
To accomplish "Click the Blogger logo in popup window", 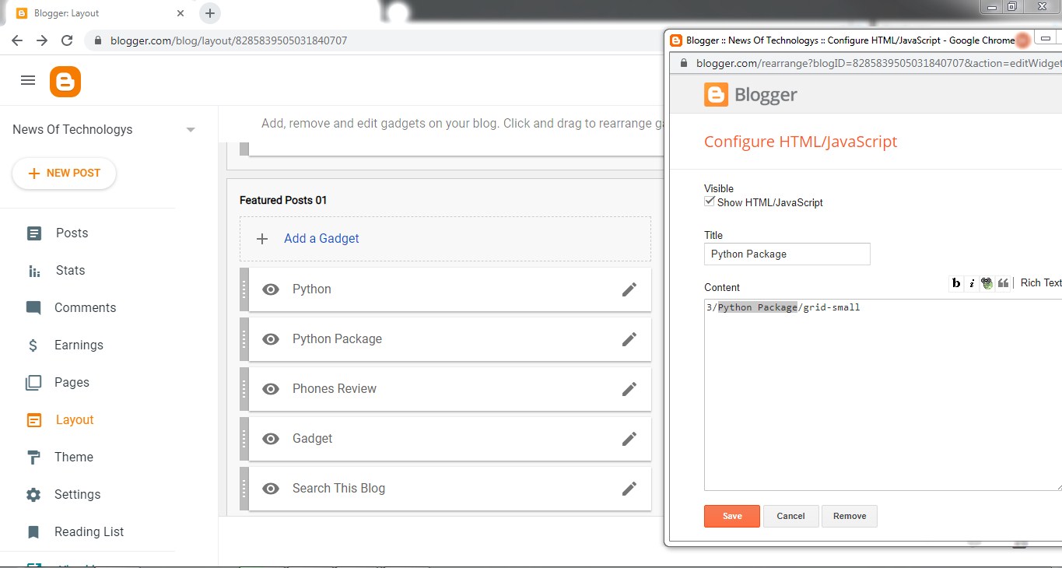I will (x=751, y=95).
